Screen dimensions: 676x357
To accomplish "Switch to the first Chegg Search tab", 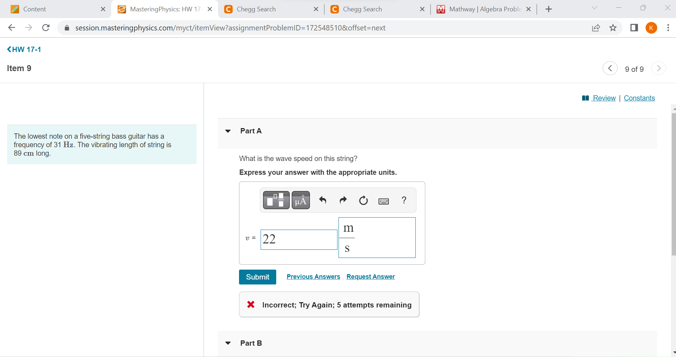I will 271,9.
